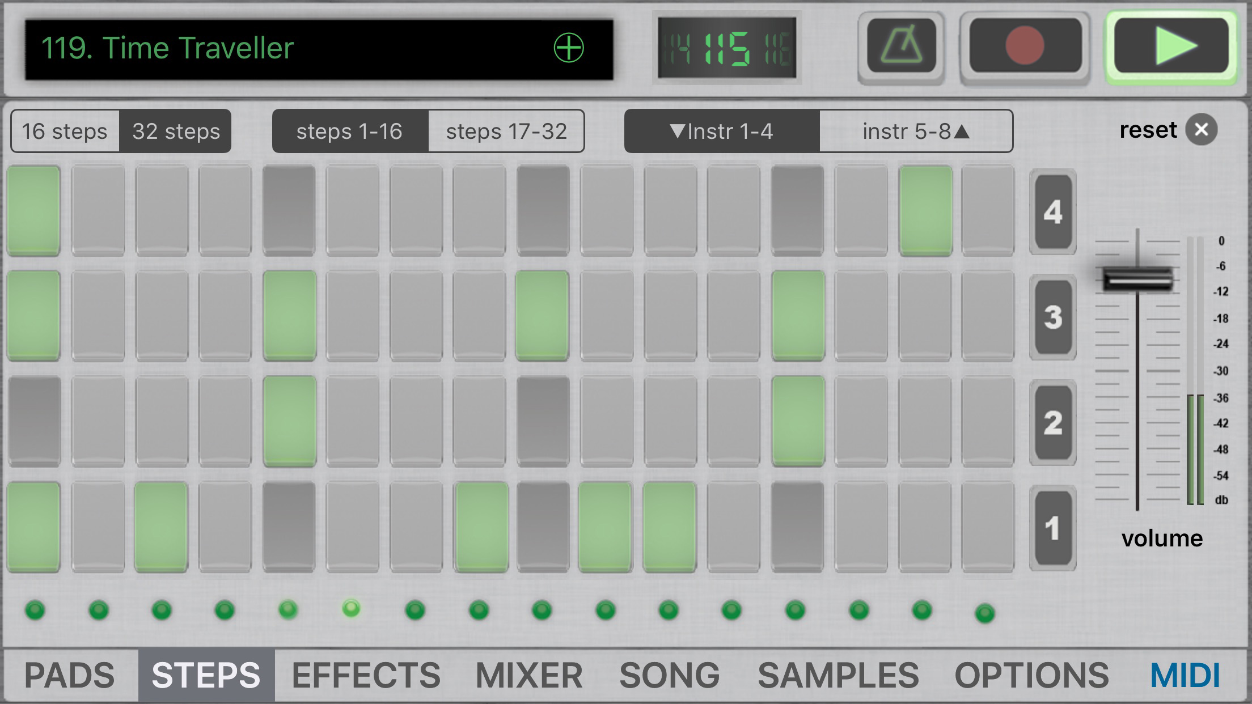1252x704 pixels.
Task: Select the 32 steps option
Action: point(176,132)
